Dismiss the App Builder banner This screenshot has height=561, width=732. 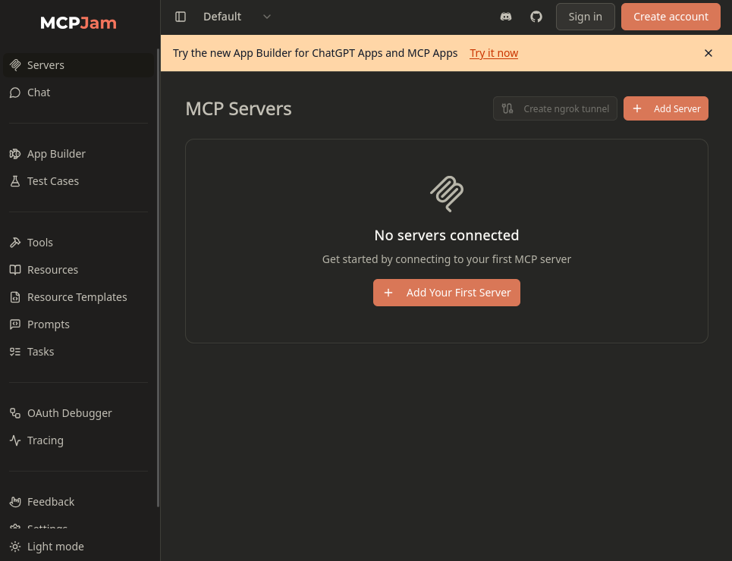click(x=708, y=53)
